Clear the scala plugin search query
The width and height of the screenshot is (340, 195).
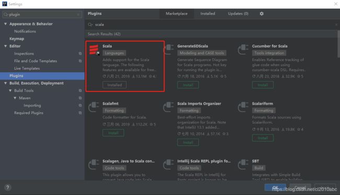[x=336, y=25]
